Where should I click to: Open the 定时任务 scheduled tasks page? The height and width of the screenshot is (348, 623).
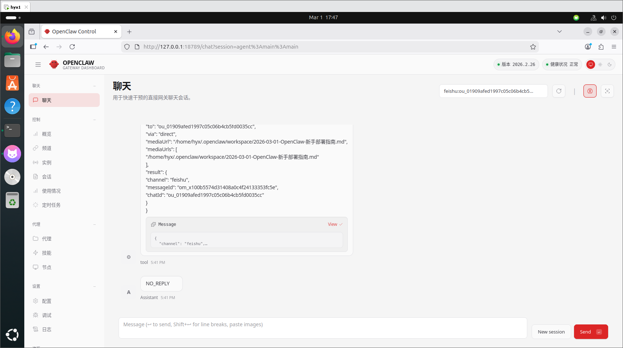point(64,205)
